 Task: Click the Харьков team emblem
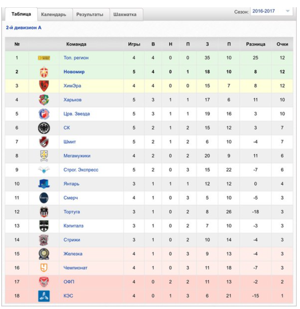pyautogui.click(x=44, y=100)
